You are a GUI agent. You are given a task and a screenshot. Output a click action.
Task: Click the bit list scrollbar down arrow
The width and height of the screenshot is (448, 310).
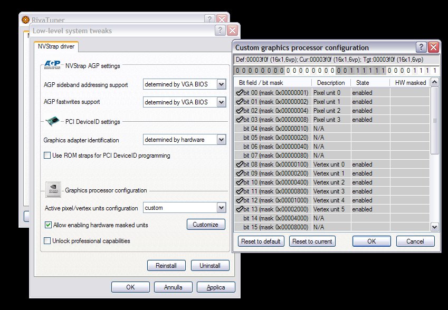435,227
